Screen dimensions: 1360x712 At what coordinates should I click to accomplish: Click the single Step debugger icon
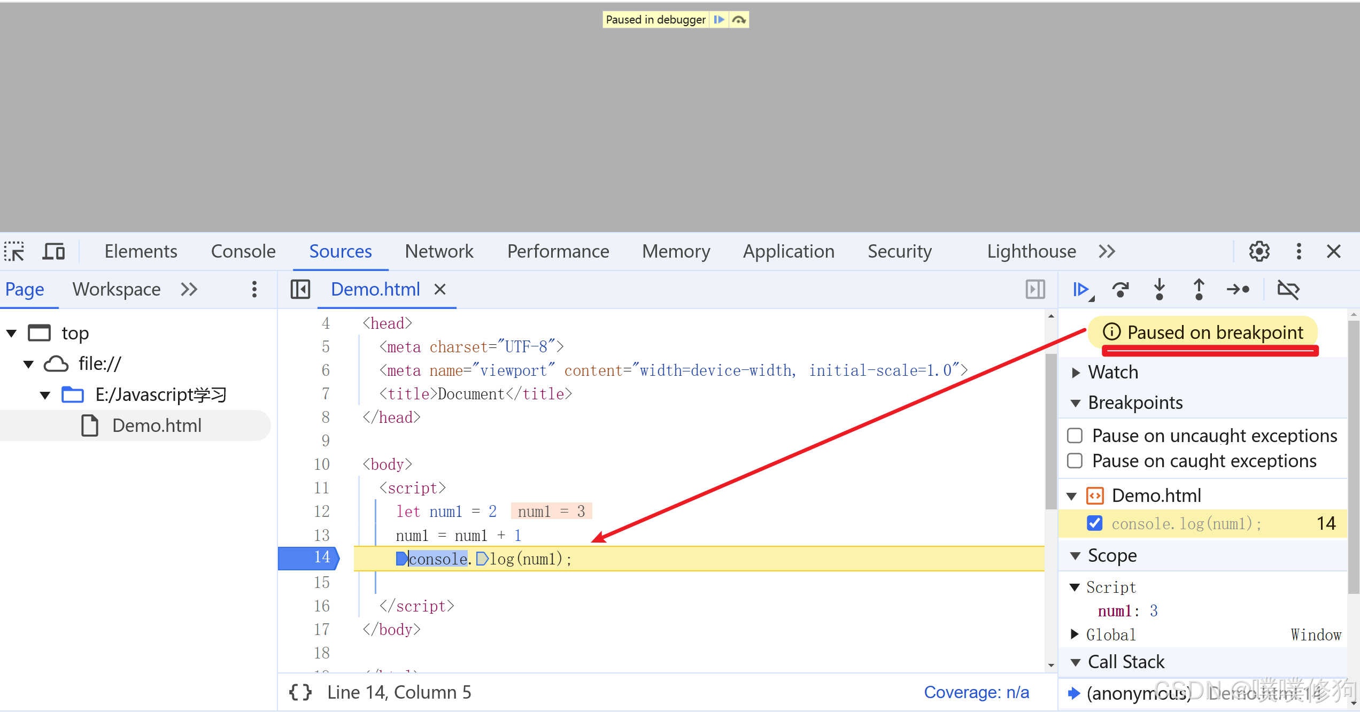1238,290
